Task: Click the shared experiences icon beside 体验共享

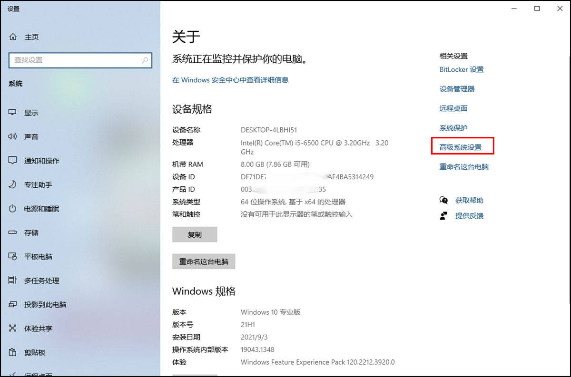Action: click(x=13, y=329)
